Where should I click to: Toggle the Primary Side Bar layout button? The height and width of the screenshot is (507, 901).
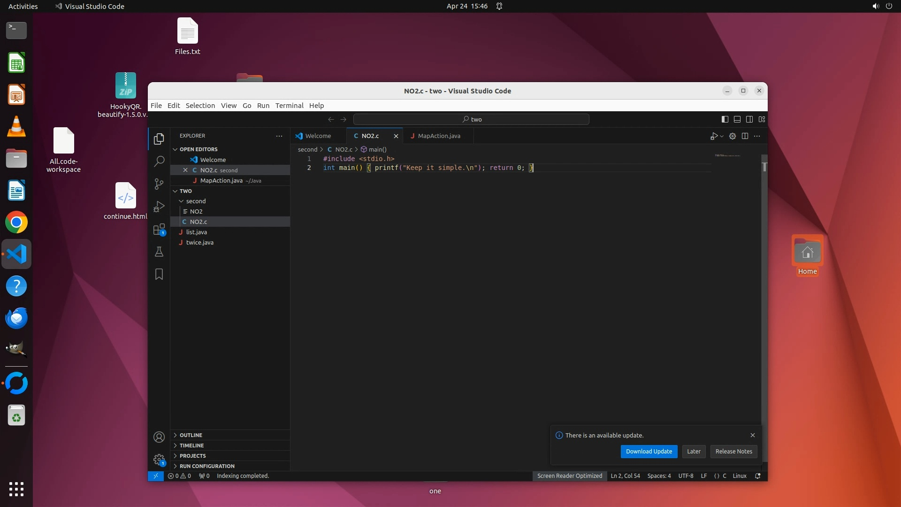tap(725, 119)
